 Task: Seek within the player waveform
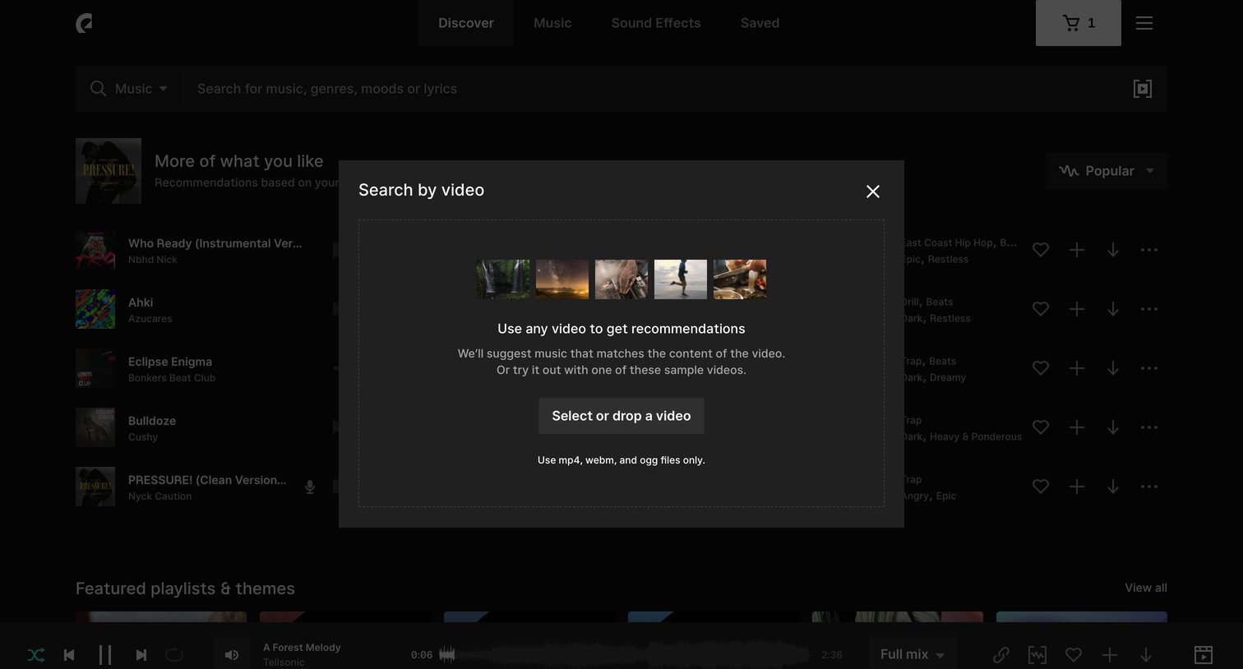625,655
